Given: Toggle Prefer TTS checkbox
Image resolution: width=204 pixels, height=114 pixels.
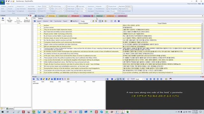Looking at the screenshot, I should [39, 11].
